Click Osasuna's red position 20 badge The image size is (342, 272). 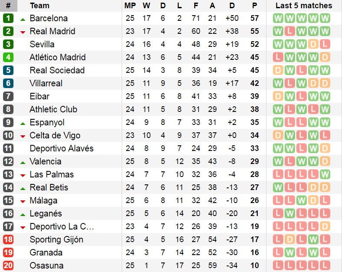point(8,265)
